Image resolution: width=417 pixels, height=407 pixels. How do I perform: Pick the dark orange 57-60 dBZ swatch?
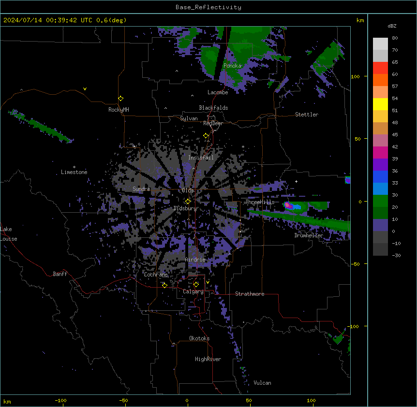coord(380,80)
